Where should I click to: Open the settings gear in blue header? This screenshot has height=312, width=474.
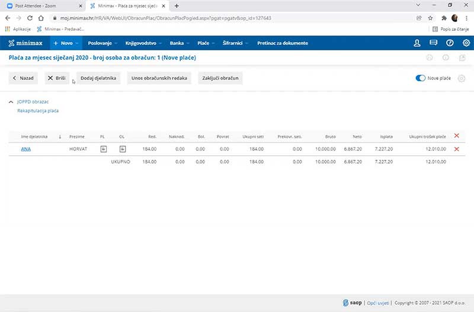[466, 43]
